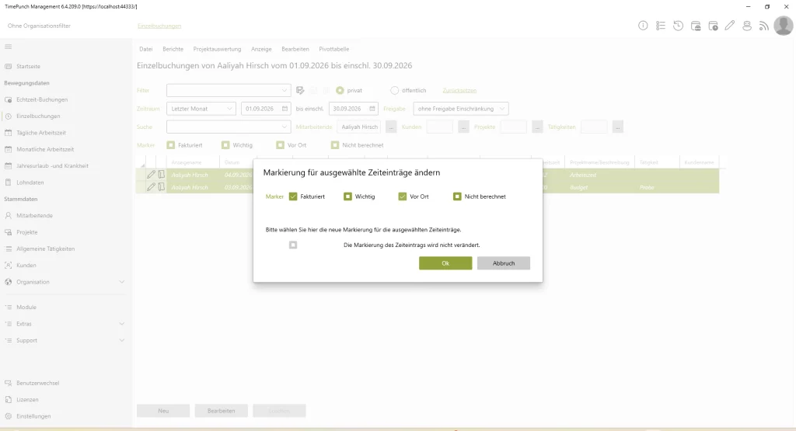Cancel the dialog with Abbruch
Viewport: 796px width, 431px height.
pyautogui.click(x=504, y=263)
